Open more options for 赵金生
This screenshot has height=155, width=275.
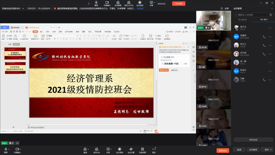pyautogui.click(x=270, y=71)
